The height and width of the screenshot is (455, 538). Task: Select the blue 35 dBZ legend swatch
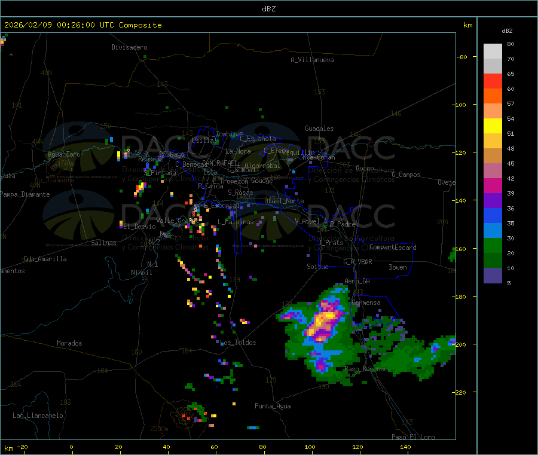click(493, 215)
